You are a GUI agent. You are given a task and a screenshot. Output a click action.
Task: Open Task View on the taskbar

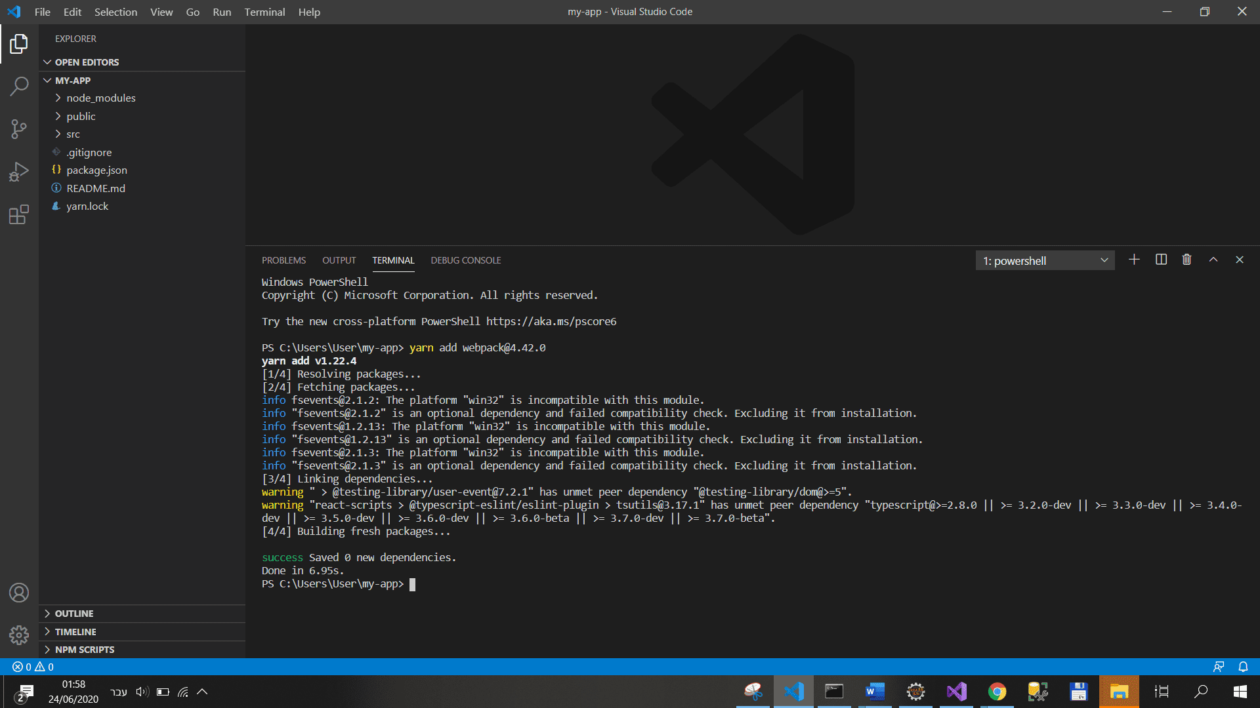1162,692
